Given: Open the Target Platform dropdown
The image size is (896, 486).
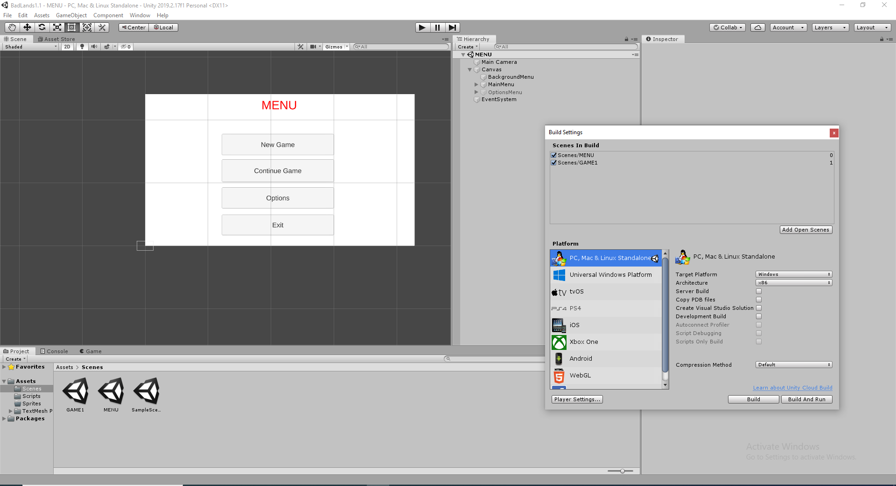Looking at the screenshot, I should coord(793,274).
